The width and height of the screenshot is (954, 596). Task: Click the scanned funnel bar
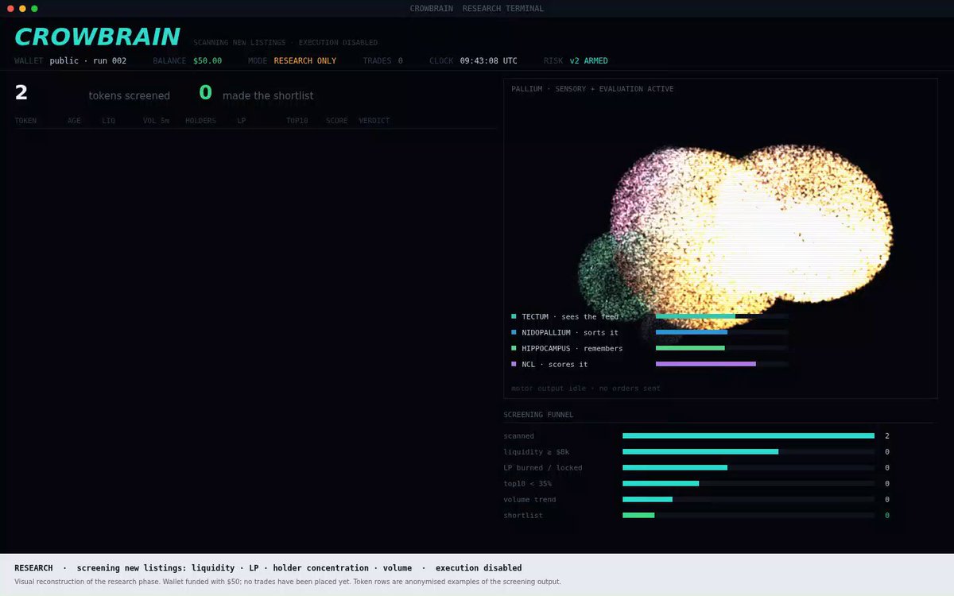click(748, 435)
